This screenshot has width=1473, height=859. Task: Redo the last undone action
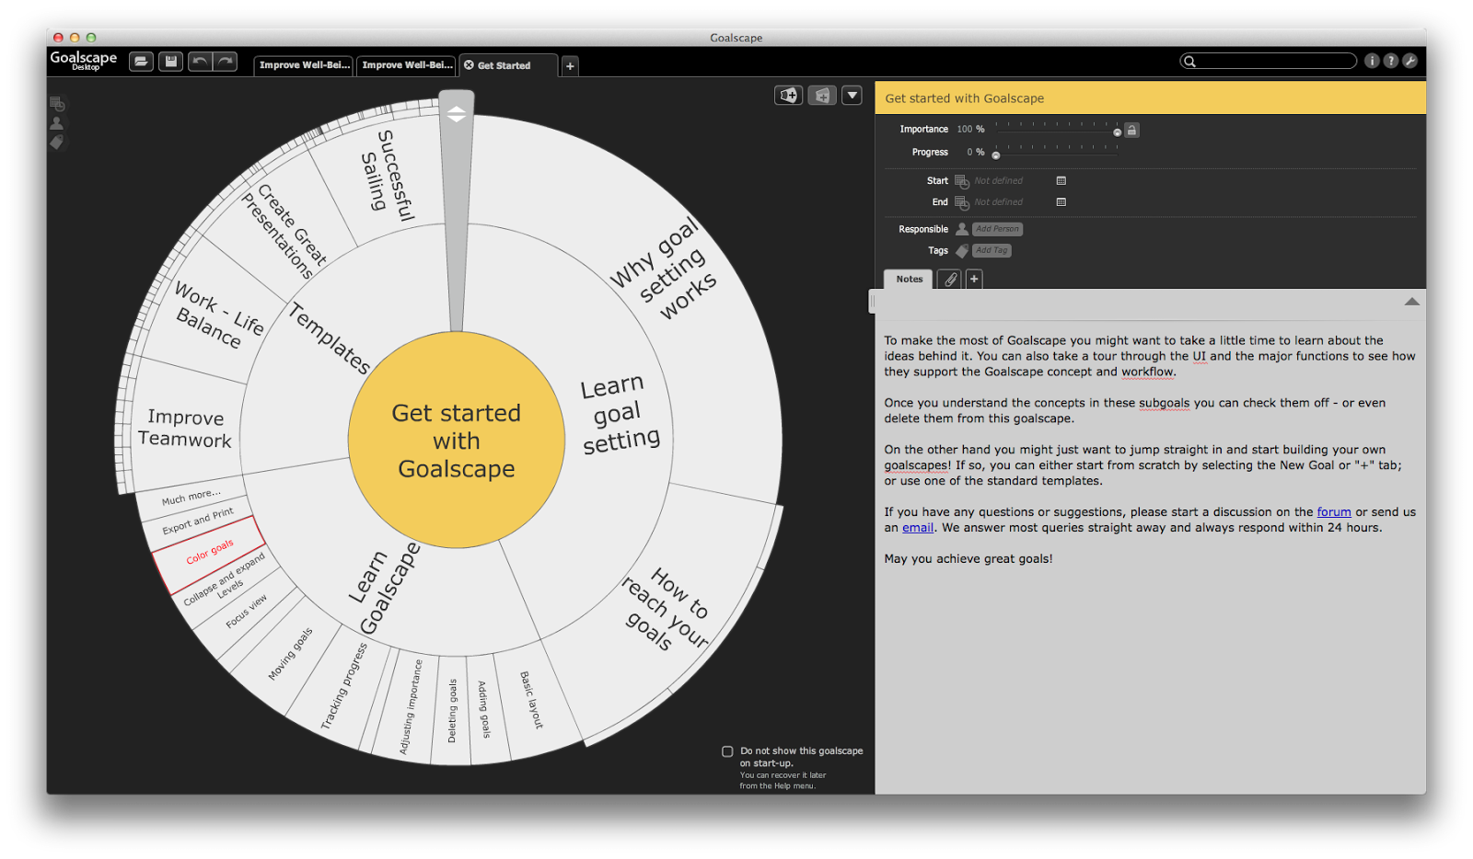225,61
